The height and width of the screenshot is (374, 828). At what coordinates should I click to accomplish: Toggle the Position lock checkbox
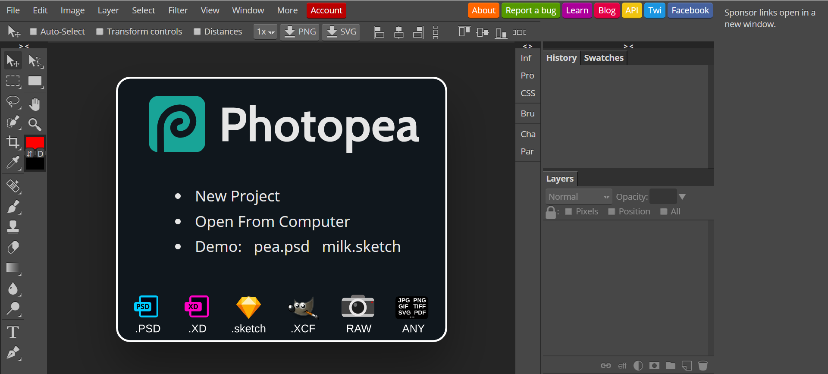point(612,211)
